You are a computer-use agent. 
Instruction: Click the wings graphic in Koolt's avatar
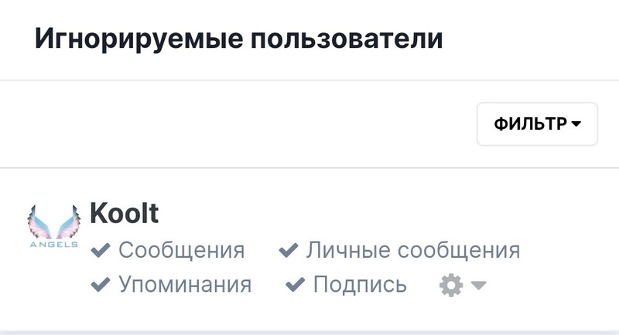coord(54,222)
